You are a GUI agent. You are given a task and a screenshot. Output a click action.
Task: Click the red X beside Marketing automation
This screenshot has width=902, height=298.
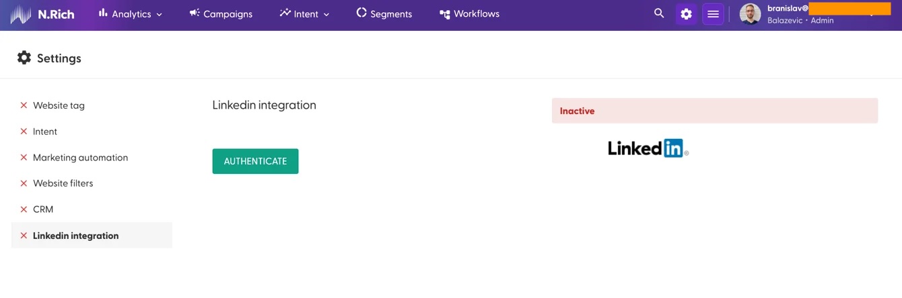(24, 158)
